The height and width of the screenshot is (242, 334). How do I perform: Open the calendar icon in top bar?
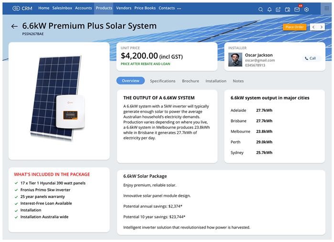click(x=287, y=9)
